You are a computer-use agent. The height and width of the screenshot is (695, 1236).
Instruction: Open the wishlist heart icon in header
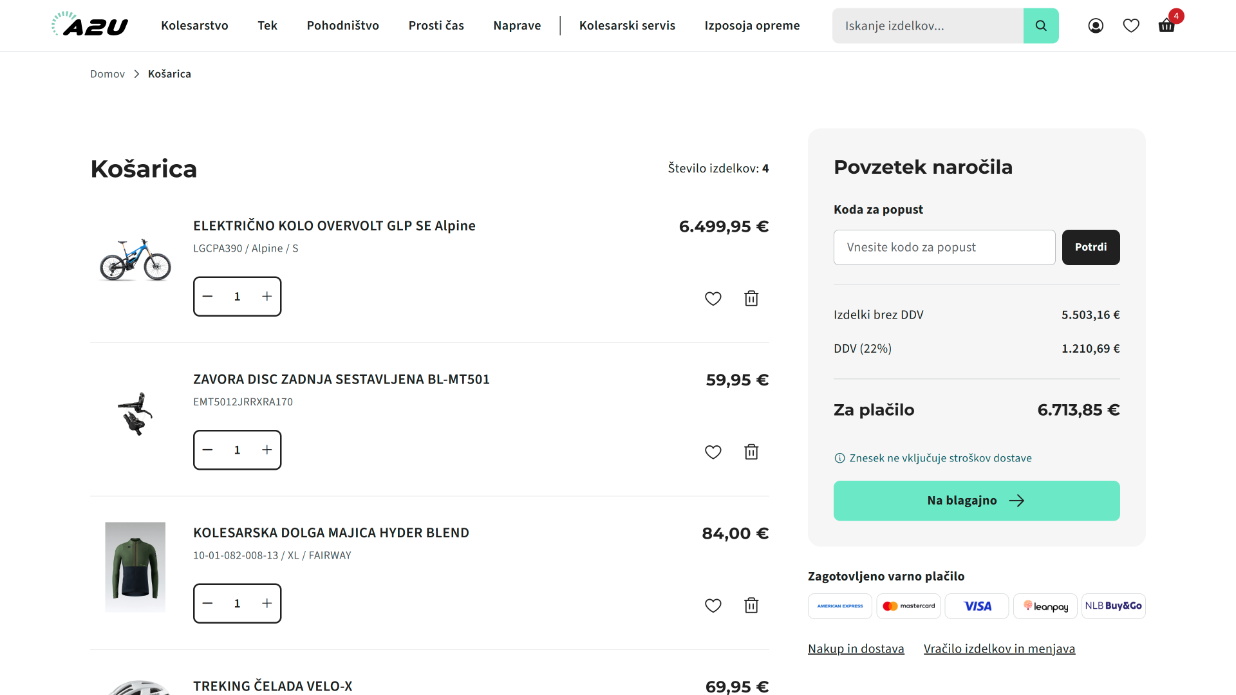click(x=1131, y=26)
